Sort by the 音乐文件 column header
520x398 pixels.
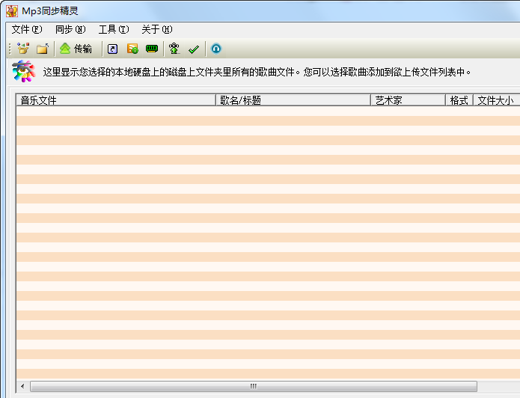tap(116, 100)
